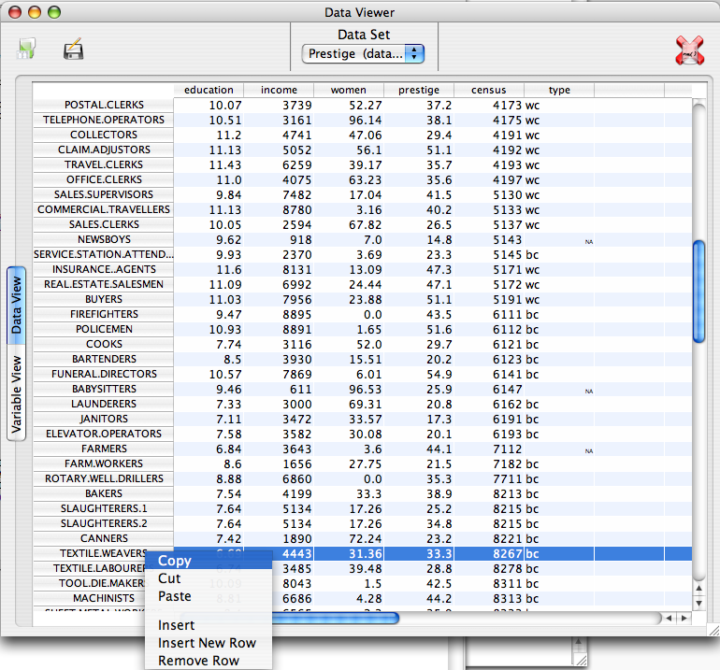Click the save data floppy disk icon

coord(74,50)
